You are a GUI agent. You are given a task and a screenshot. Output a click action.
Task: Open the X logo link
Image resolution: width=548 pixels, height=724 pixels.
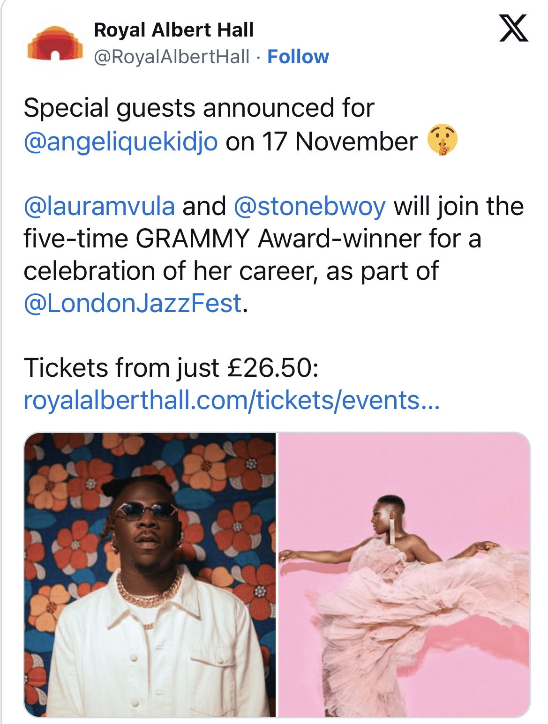pyautogui.click(x=513, y=29)
